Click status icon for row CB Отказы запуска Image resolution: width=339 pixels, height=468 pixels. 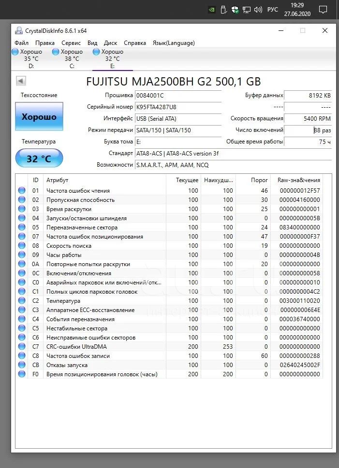click(x=22, y=365)
